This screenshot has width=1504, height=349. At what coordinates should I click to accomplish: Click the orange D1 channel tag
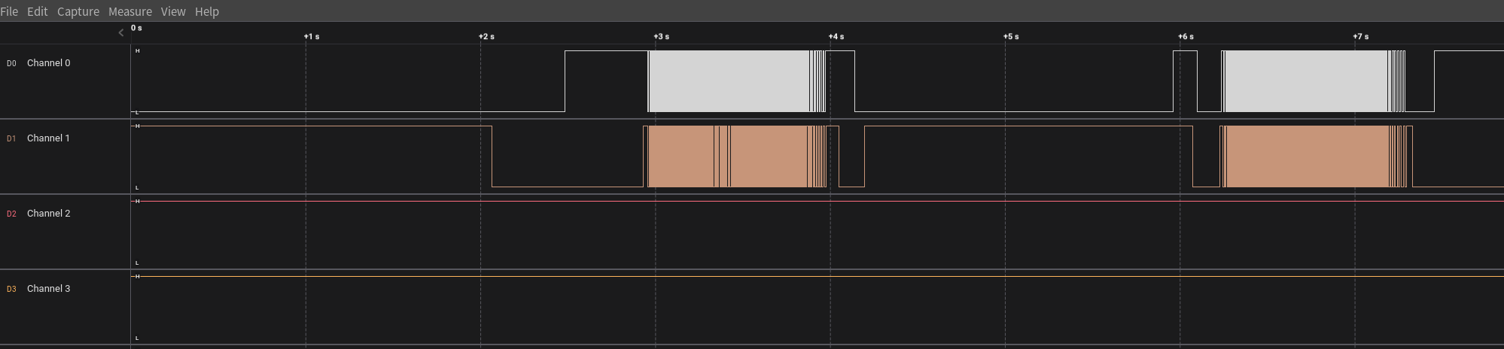point(11,139)
